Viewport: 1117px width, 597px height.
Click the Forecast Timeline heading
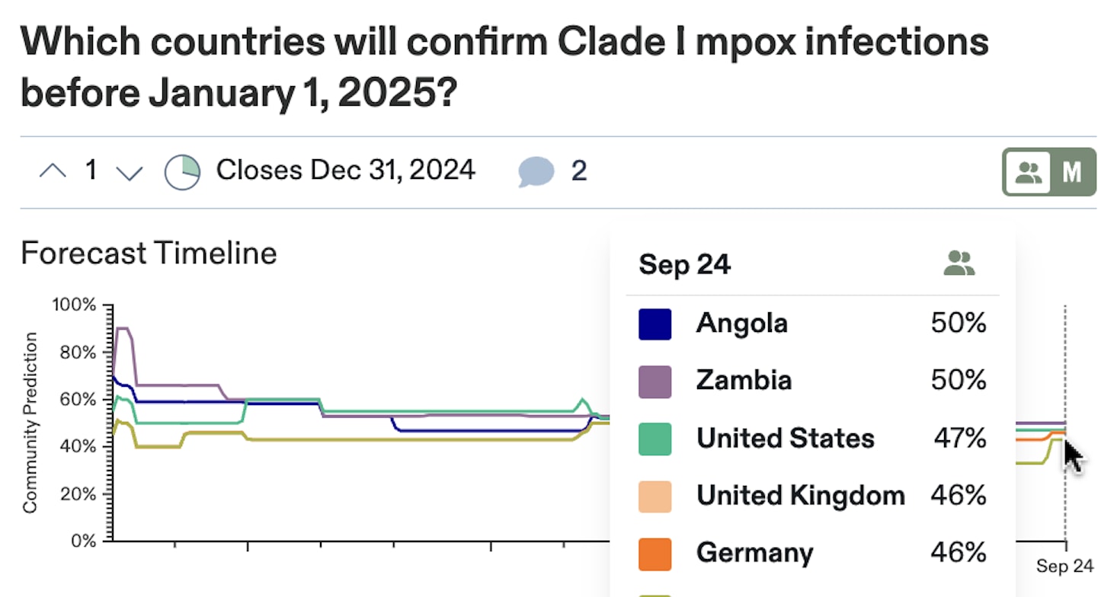149,254
